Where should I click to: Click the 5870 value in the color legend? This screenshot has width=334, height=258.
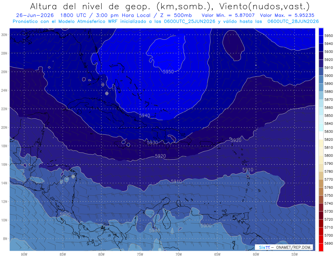(329, 99)
